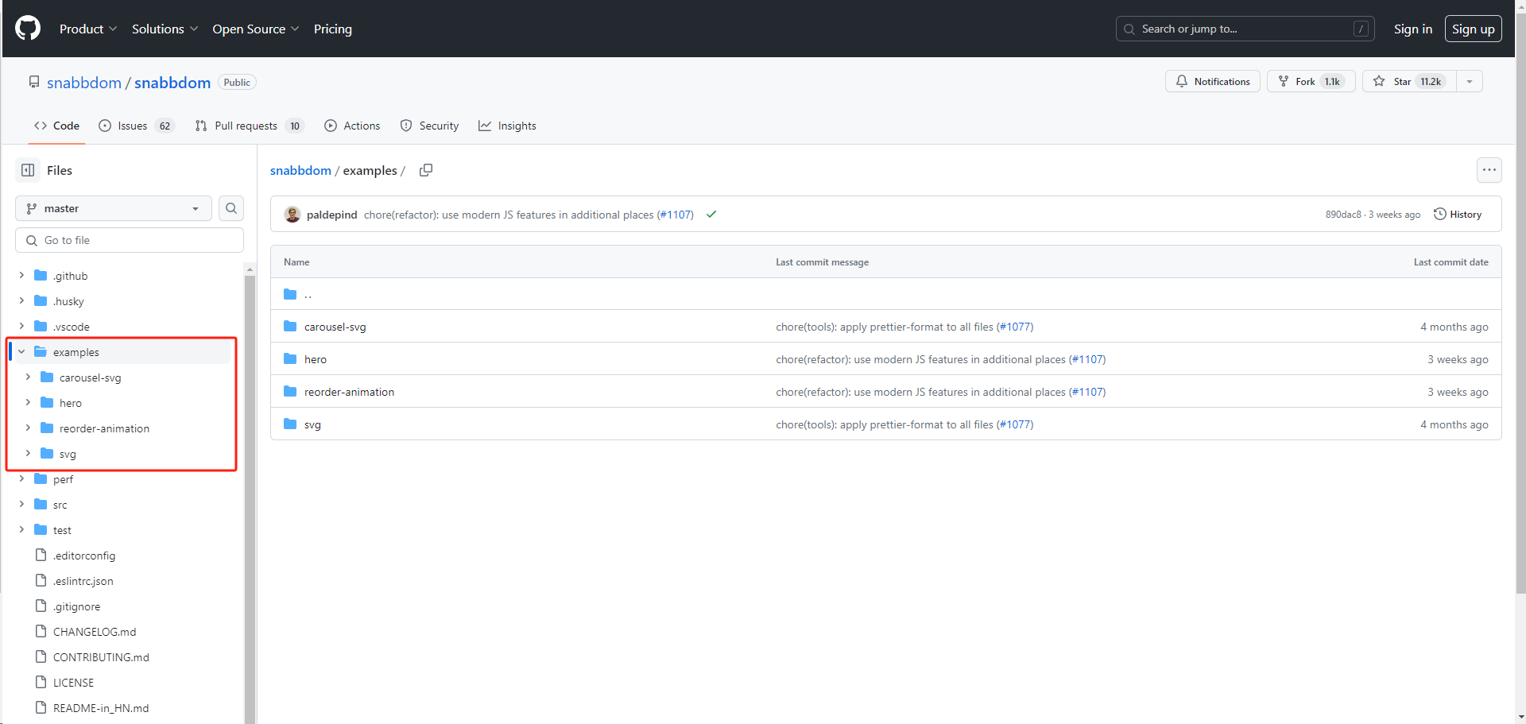Expand the test folder chevron
This screenshot has height=724, width=1526.
pos(21,530)
